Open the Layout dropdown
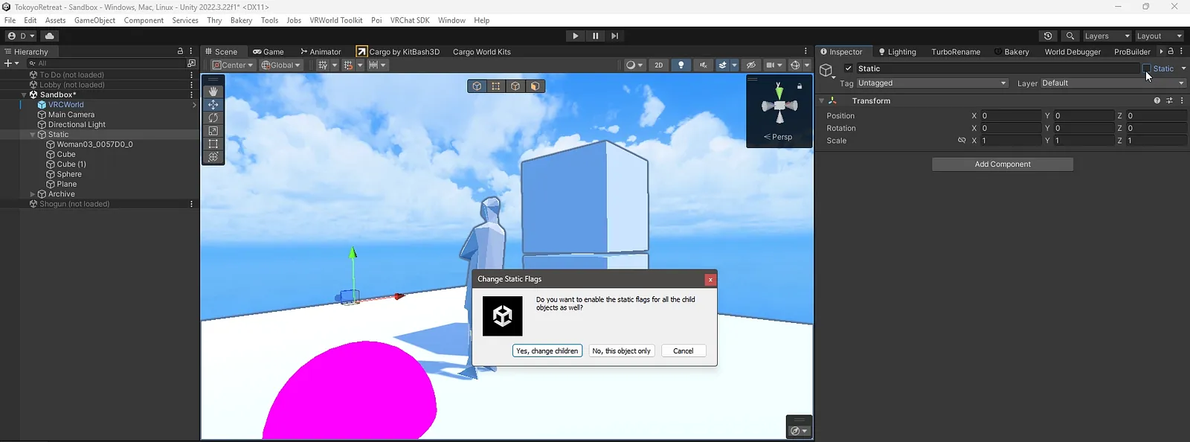The height and width of the screenshot is (442, 1190). click(x=1159, y=36)
